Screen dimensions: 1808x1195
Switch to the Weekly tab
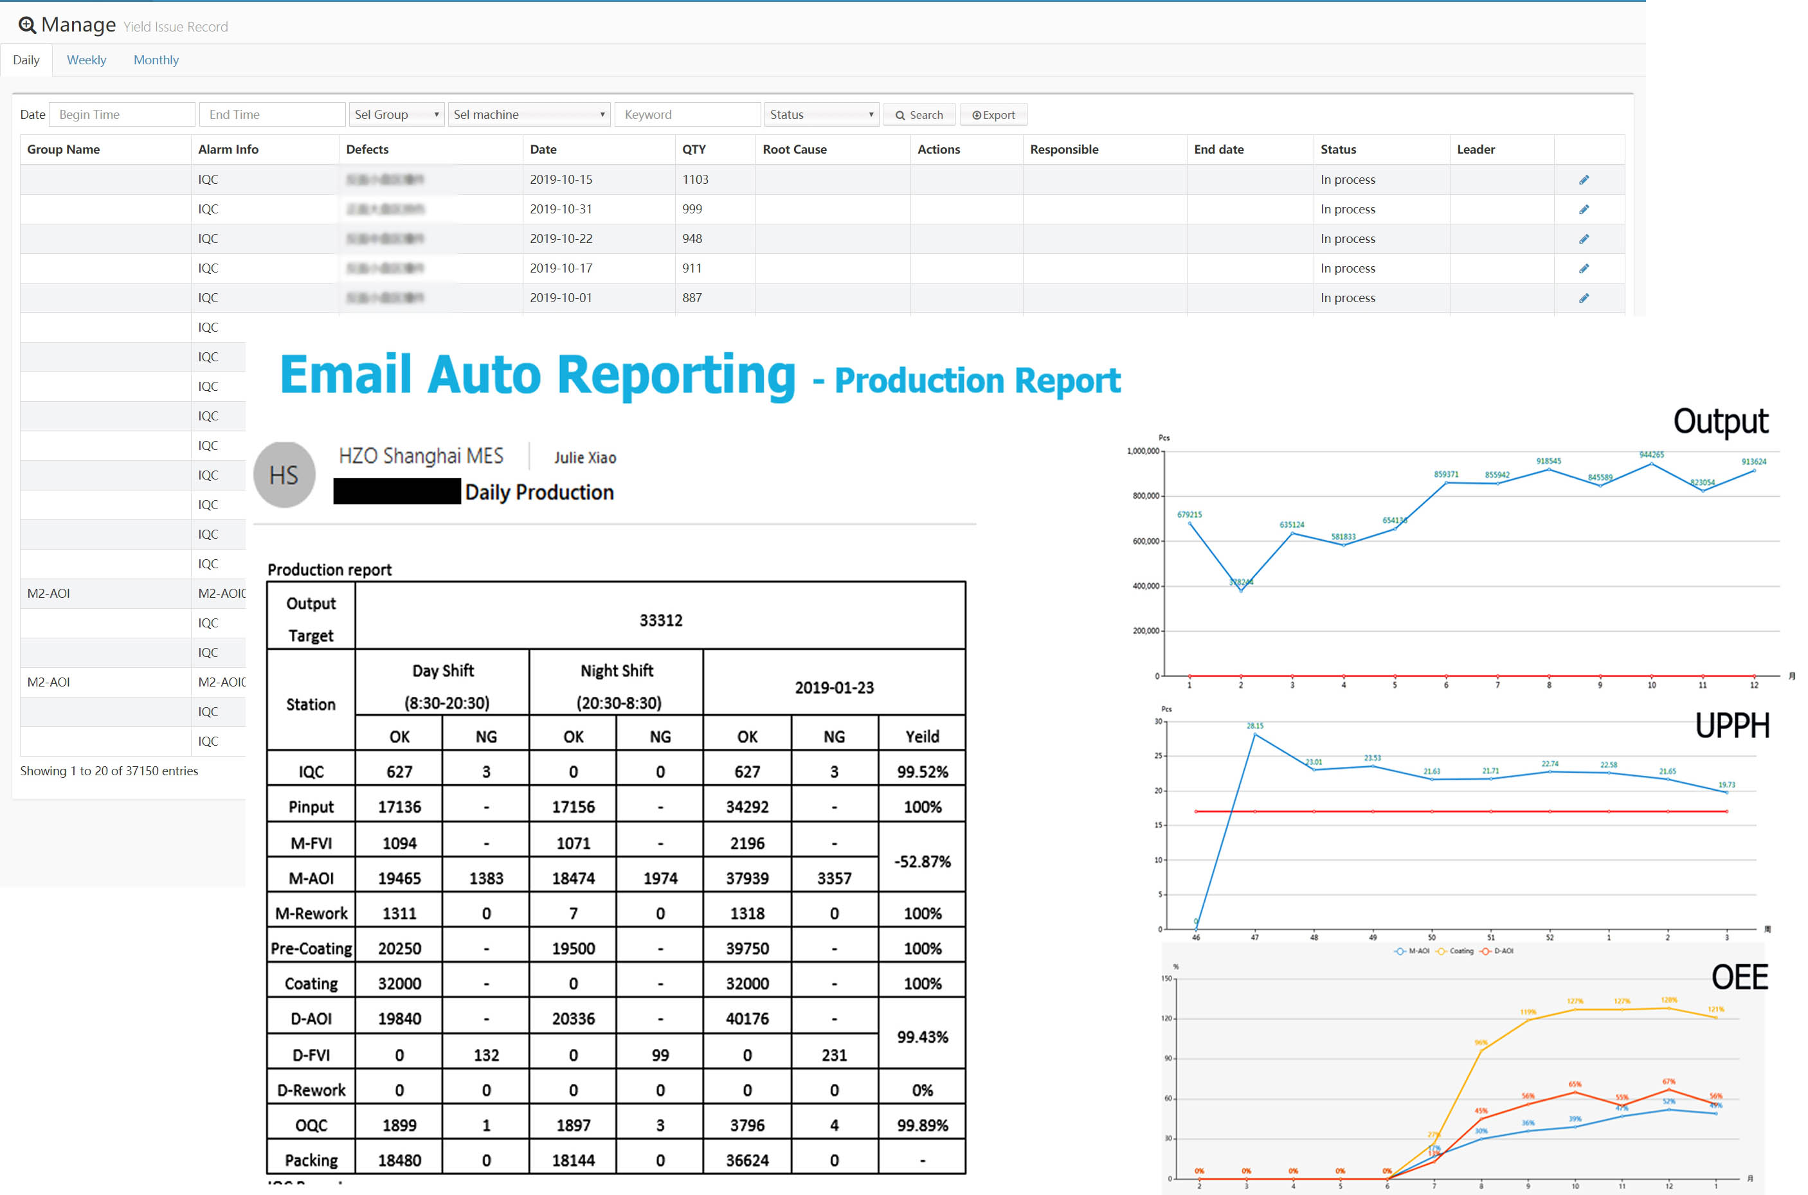pyautogui.click(x=86, y=60)
